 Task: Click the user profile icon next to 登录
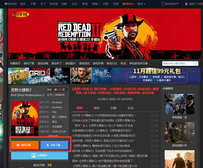[x=186, y=4]
